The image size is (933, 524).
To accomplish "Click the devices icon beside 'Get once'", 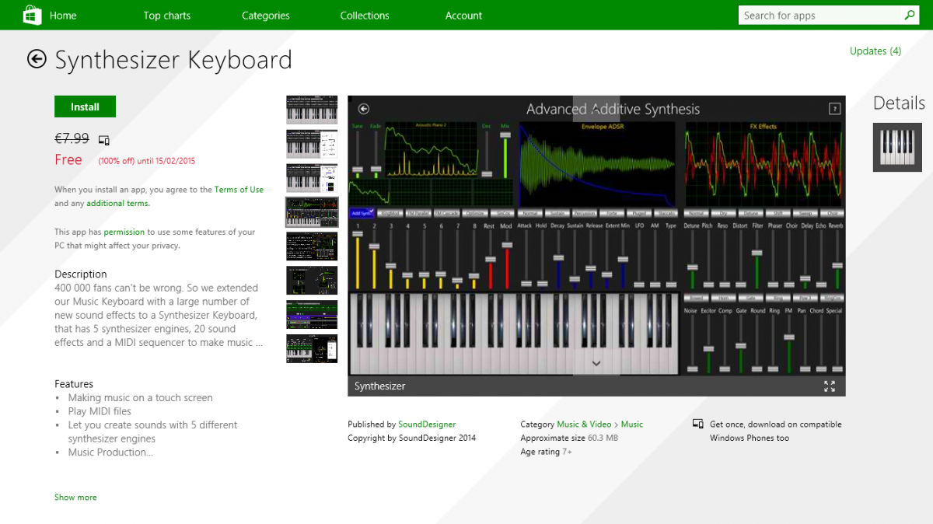I will [697, 424].
